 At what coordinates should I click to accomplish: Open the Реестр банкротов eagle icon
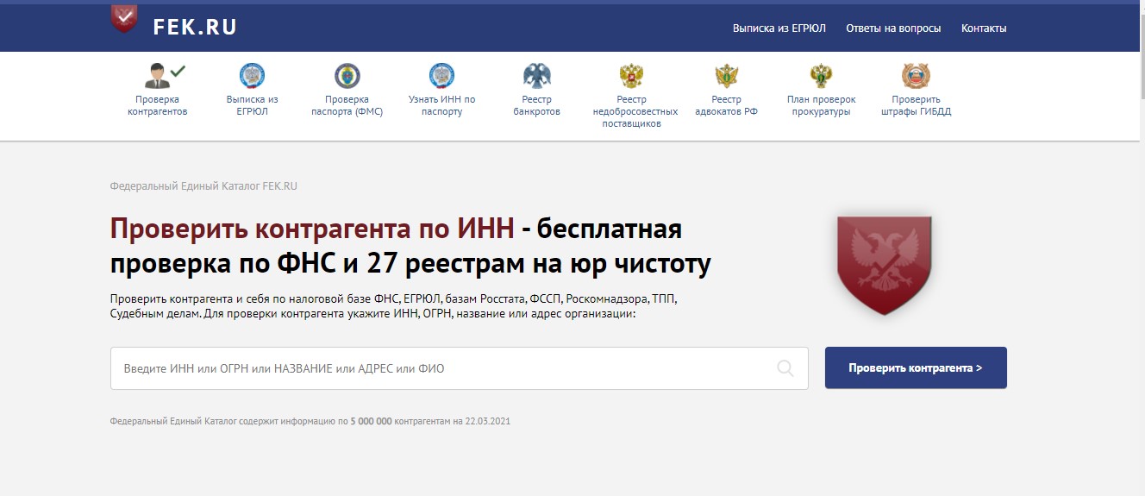point(537,75)
